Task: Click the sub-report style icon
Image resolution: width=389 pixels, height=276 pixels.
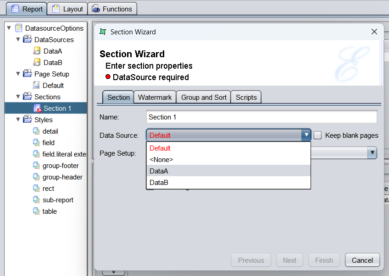Action: click(x=36, y=200)
